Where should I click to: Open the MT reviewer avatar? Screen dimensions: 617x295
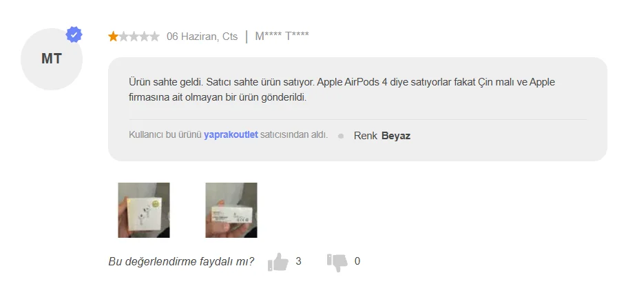pos(52,59)
